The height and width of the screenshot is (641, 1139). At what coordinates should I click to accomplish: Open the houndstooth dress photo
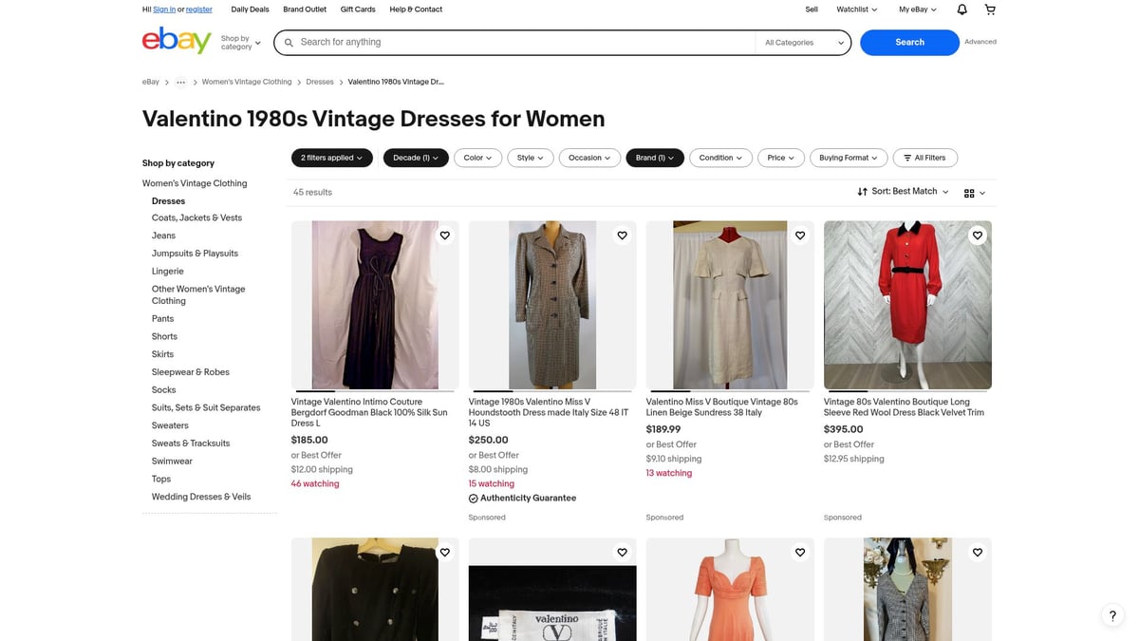[x=552, y=305]
